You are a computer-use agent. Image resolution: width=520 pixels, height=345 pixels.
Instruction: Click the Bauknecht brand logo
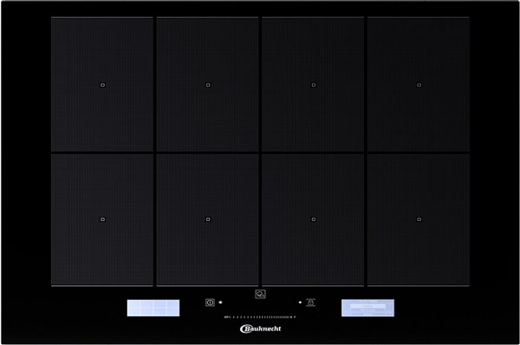pyautogui.click(x=260, y=329)
